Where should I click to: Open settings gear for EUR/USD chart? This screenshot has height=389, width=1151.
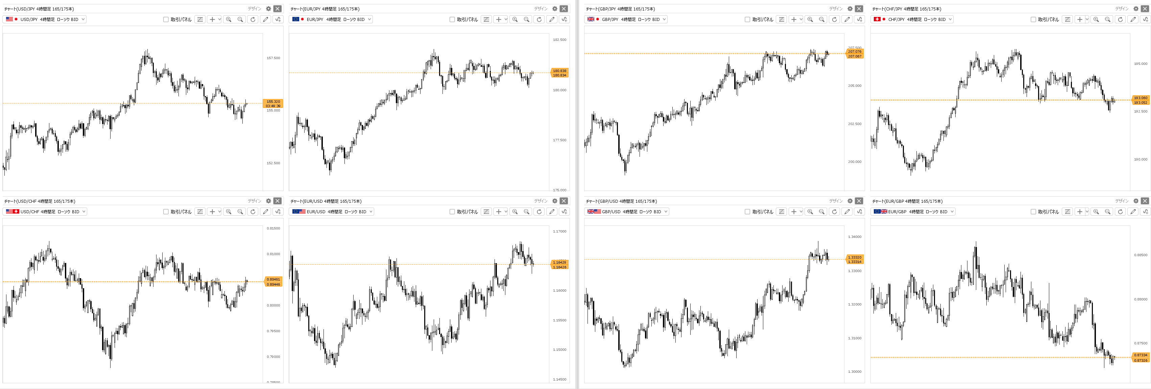pos(554,201)
